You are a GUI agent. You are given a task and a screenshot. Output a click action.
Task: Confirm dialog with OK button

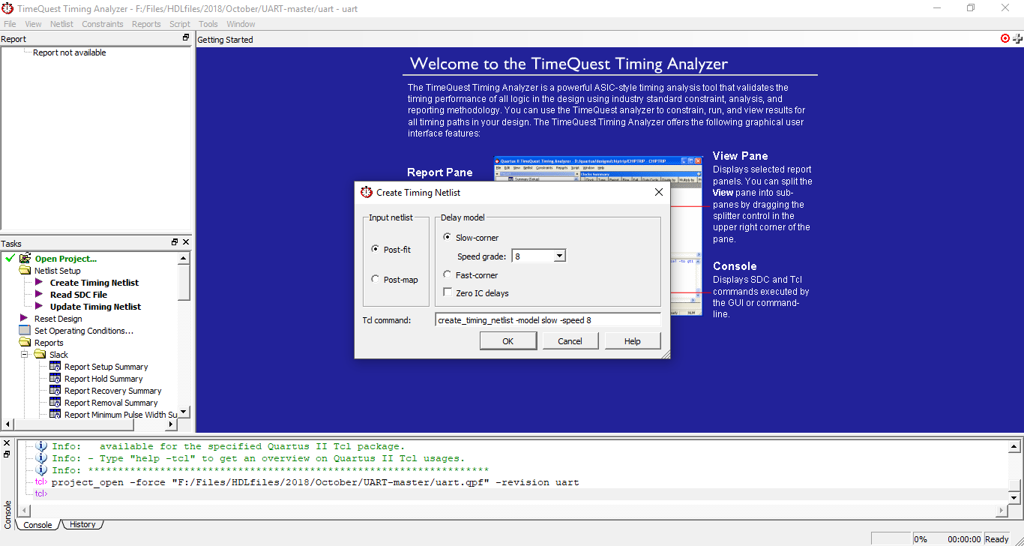coord(508,340)
